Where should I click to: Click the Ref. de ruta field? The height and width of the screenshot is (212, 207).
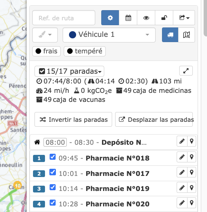pos(64,18)
